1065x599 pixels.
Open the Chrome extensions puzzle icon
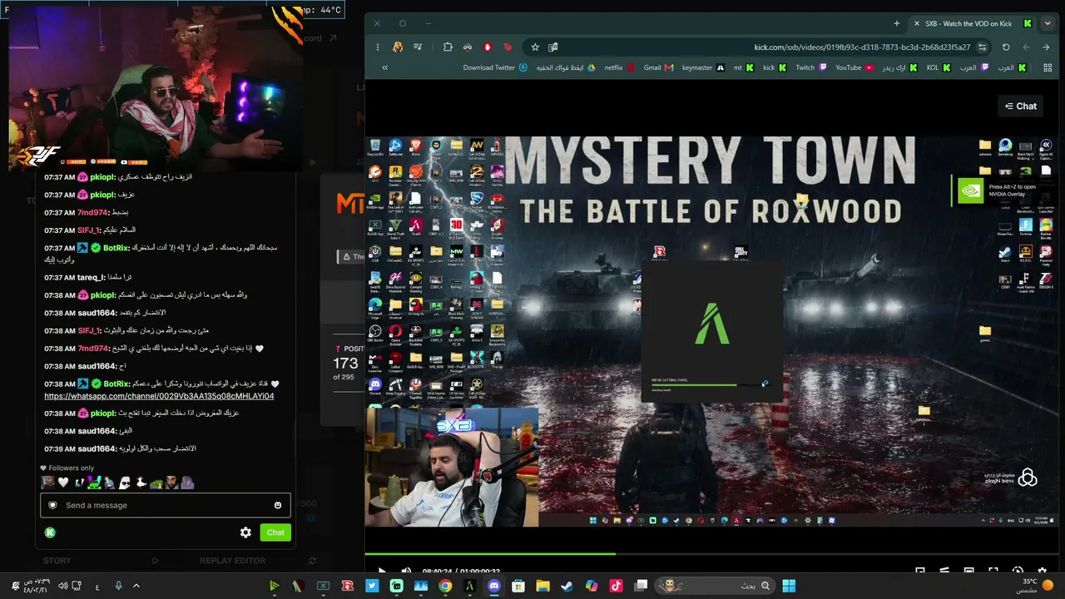tap(448, 47)
